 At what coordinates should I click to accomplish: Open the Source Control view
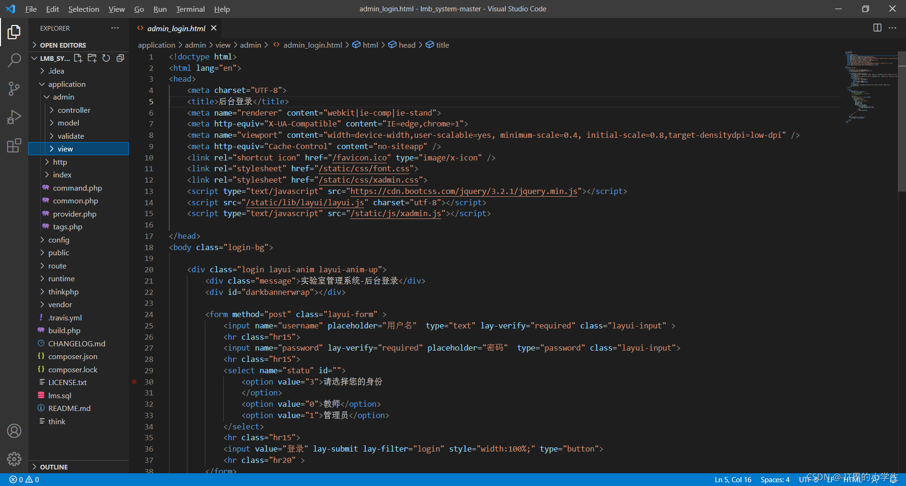pyautogui.click(x=14, y=89)
